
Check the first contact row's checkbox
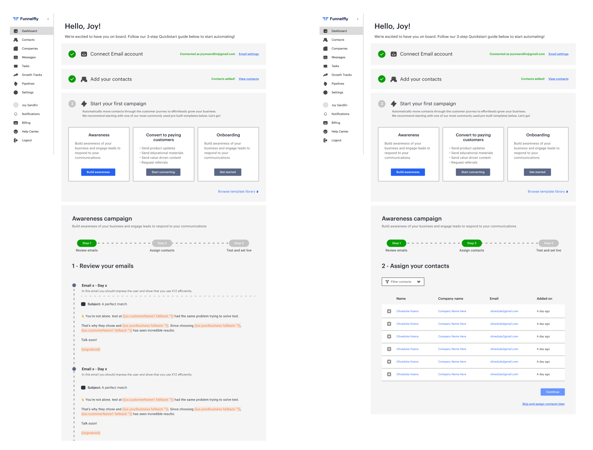pos(389,311)
